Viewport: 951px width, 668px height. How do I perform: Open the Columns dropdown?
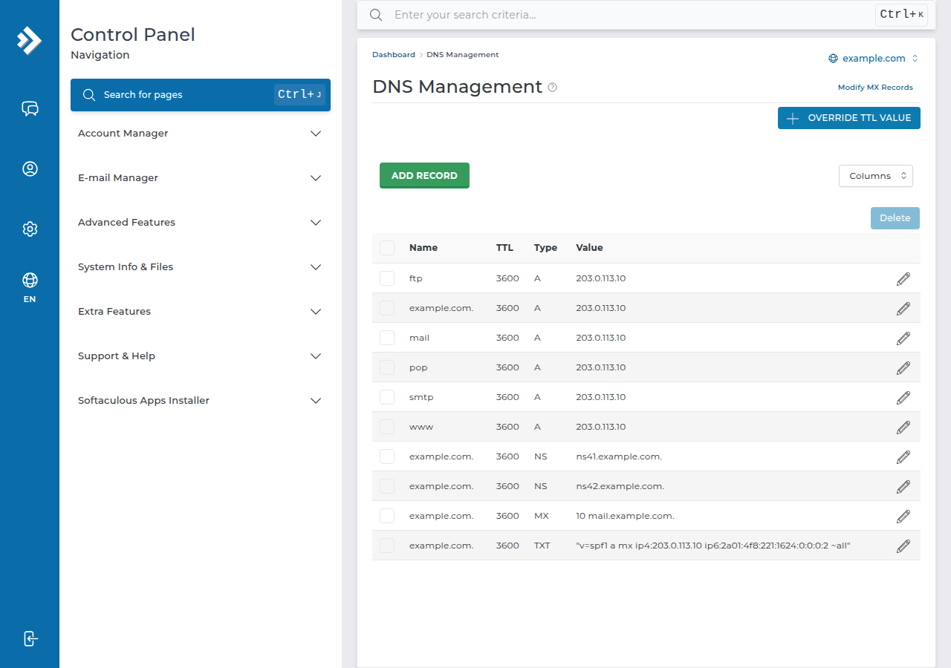876,176
